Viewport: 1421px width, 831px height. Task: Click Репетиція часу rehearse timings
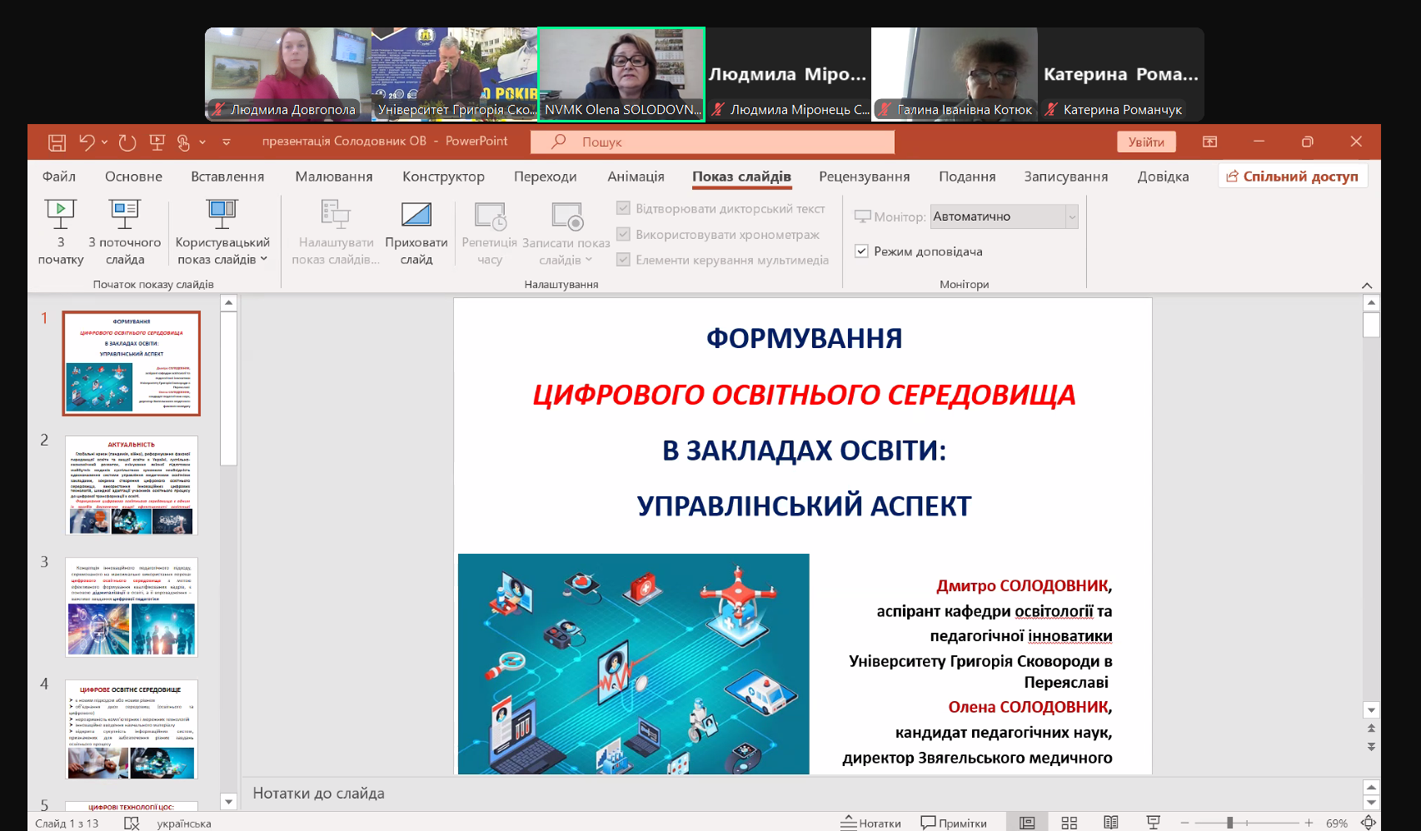coord(490,232)
